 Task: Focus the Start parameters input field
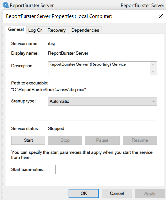pyautogui.click(x=106, y=170)
